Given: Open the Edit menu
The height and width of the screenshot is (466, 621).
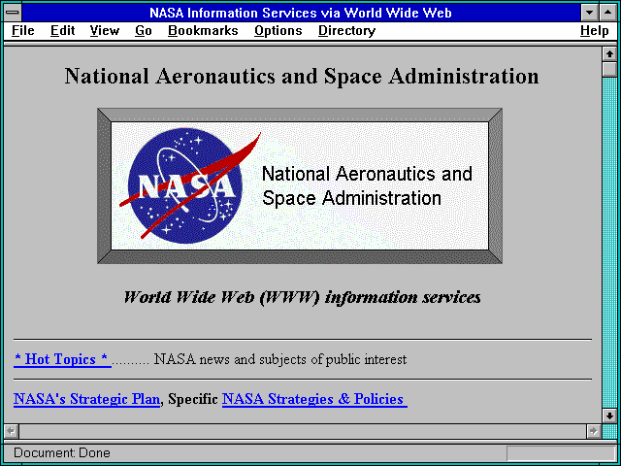Looking at the screenshot, I should [62, 30].
